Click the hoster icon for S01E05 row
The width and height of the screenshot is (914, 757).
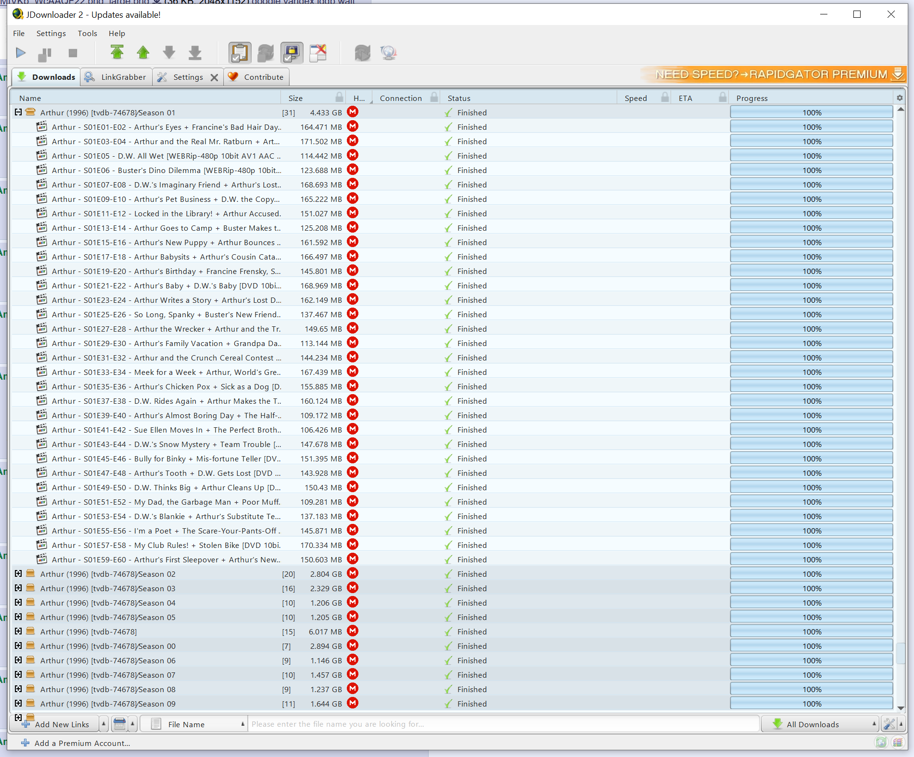pos(353,155)
